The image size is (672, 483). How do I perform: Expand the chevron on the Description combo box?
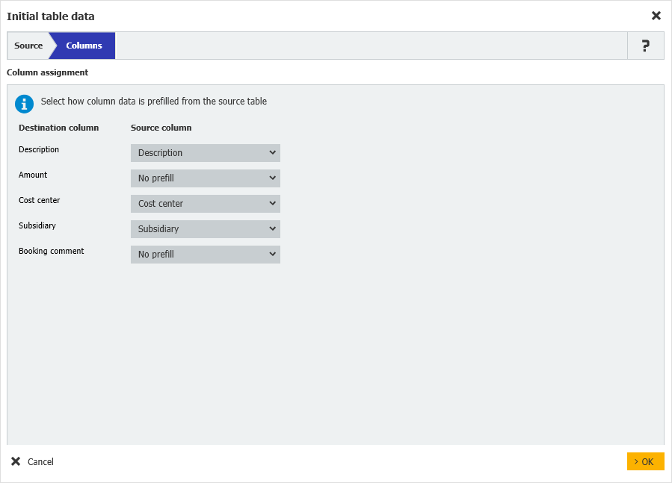pos(272,152)
